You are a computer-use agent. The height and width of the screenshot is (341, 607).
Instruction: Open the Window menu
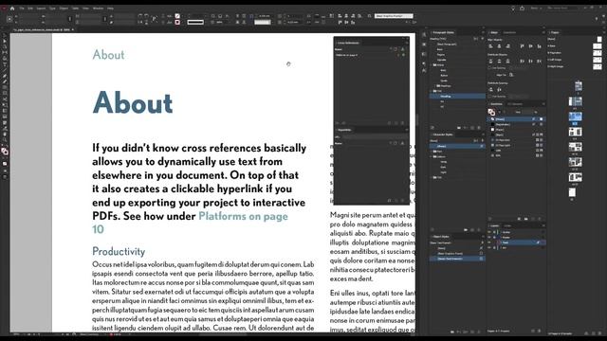(x=98, y=9)
